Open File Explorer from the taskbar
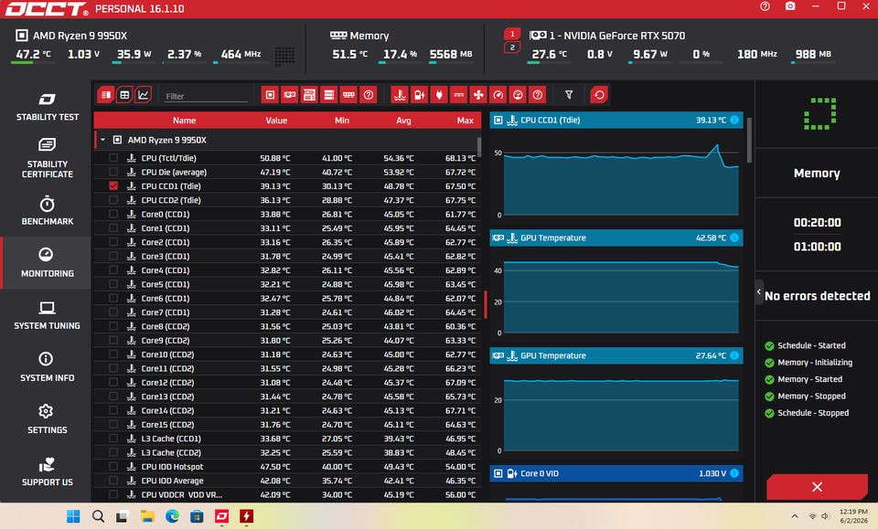878x529 pixels. pyautogui.click(x=147, y=516)
